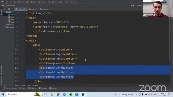Image resolution: width=173 pixels, height=97 pixels.
Task: Click the button purple code line
Action: click(58, 59)
